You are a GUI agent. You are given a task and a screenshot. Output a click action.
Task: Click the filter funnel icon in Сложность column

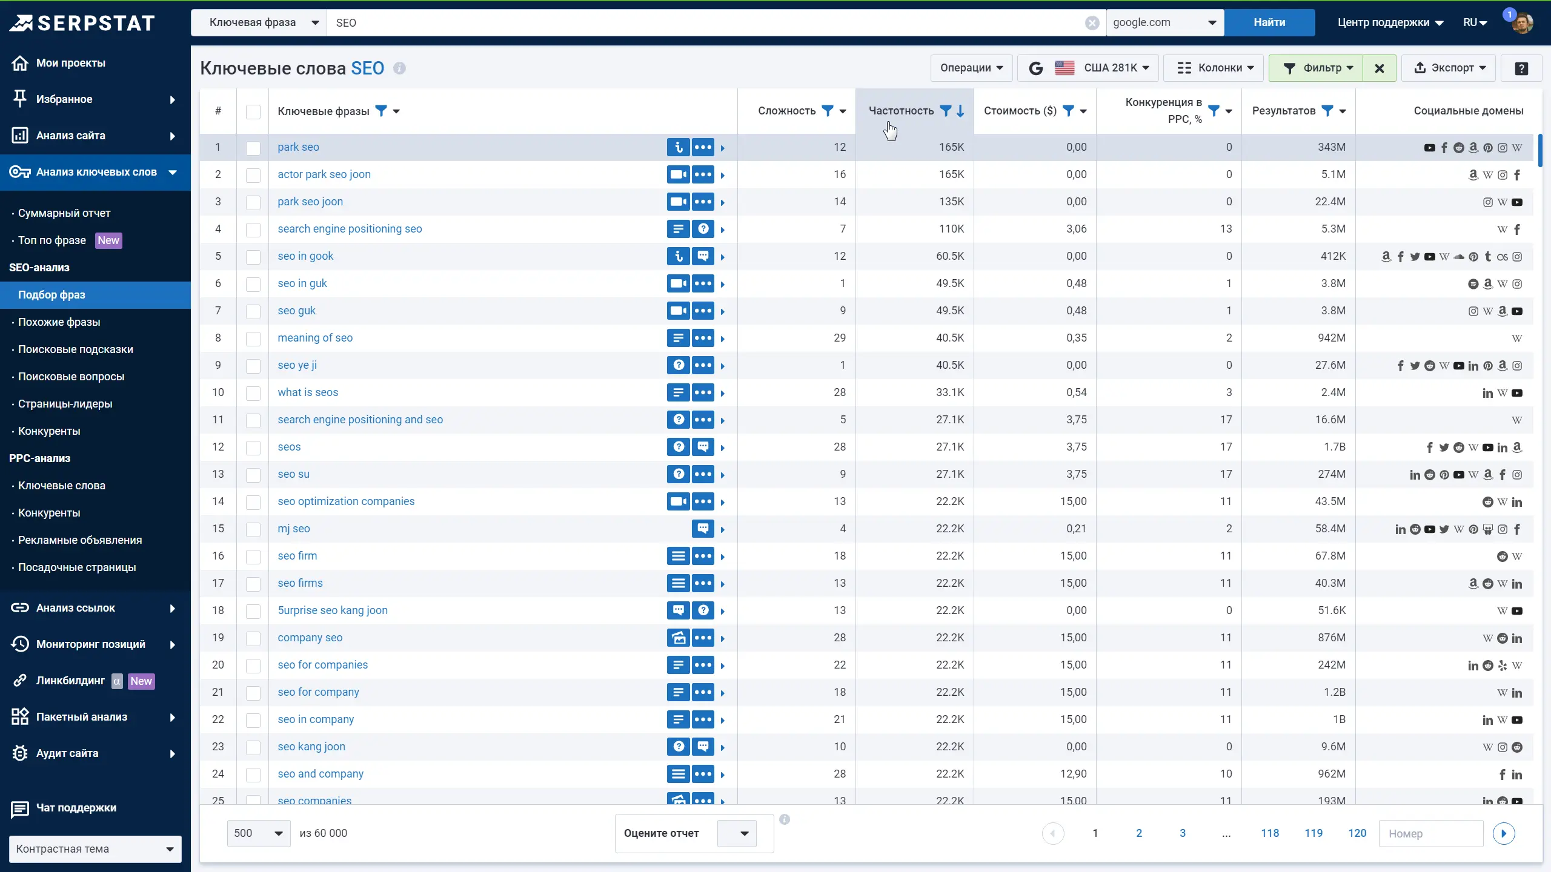pyautogui.click(x=827, y=111)
